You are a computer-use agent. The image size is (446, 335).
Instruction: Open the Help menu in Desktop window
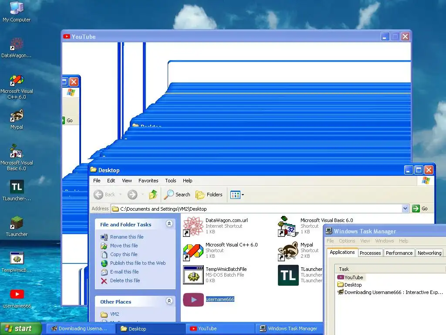[x=187, y=181]
